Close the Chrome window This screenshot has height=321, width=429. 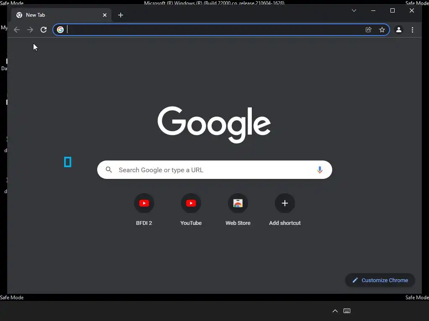coord(412,10)
